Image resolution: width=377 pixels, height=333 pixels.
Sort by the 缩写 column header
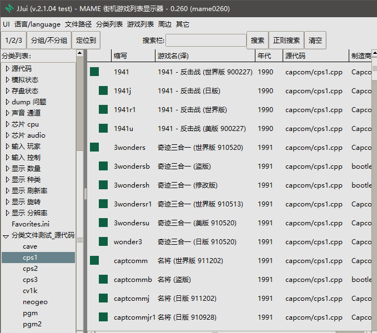[133, 56]
